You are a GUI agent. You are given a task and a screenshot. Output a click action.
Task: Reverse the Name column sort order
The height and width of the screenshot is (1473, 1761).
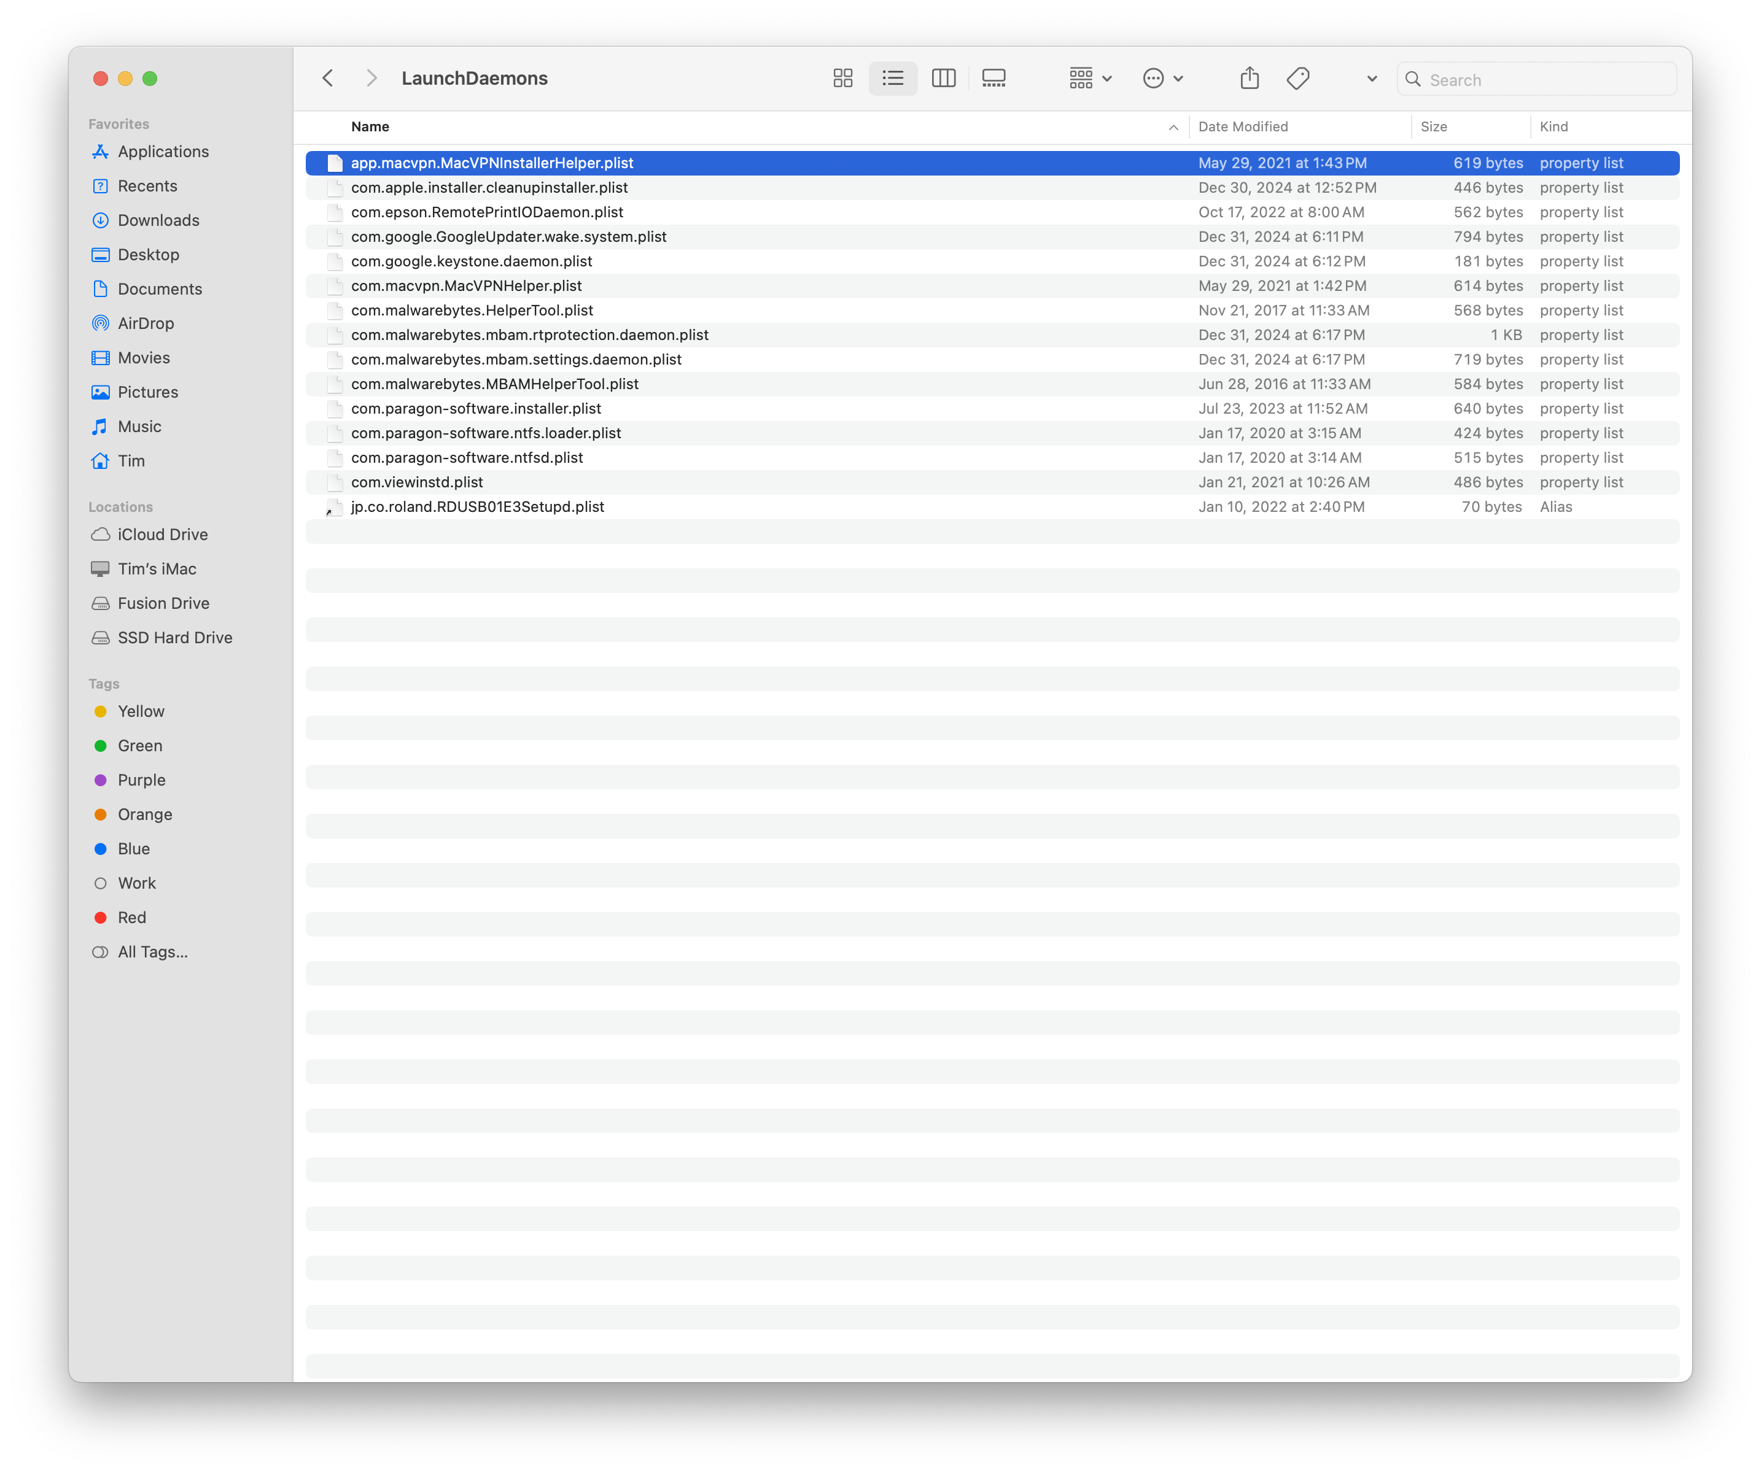[370, 126]
